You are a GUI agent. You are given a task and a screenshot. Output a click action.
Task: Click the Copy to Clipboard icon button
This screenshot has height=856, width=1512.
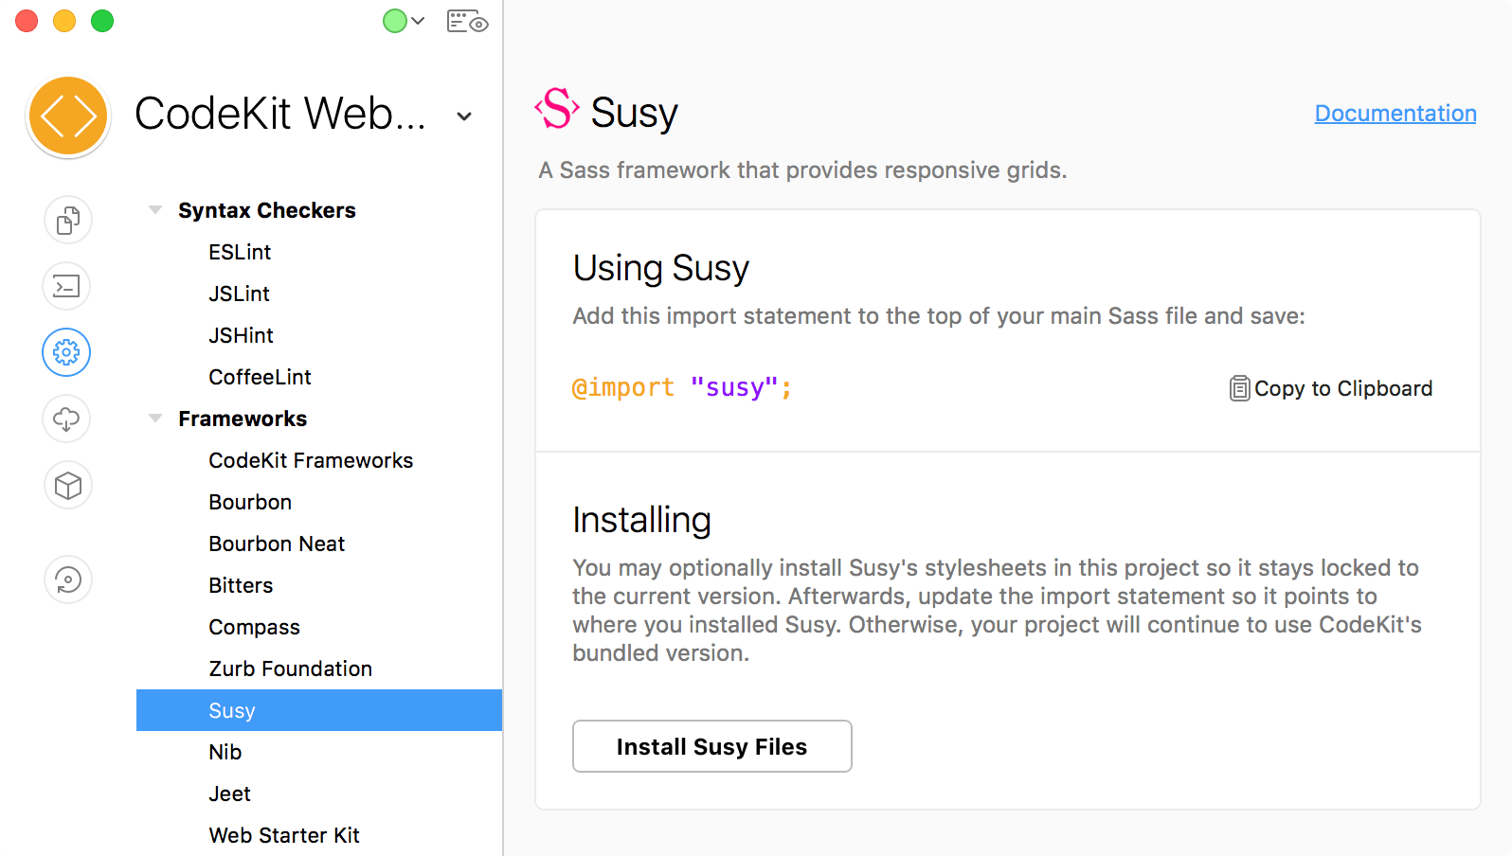(x=1331, y=388)
